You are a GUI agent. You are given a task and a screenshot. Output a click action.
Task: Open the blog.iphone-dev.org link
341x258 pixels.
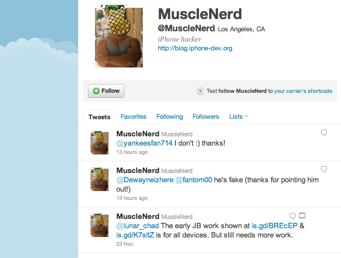click(x=195, y=48)
